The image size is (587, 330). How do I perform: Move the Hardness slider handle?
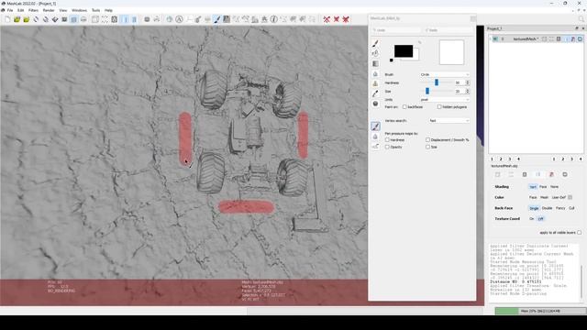coord(437,82)
